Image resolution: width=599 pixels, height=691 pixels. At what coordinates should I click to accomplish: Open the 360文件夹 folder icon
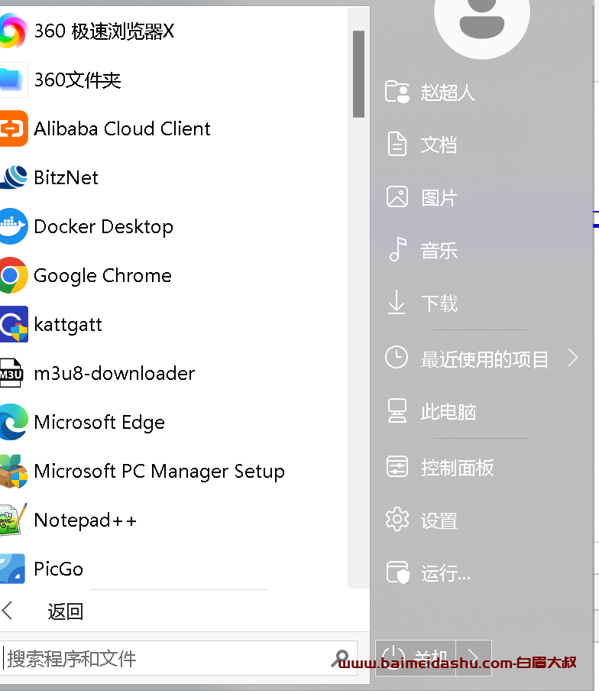(x=12, y=79)
